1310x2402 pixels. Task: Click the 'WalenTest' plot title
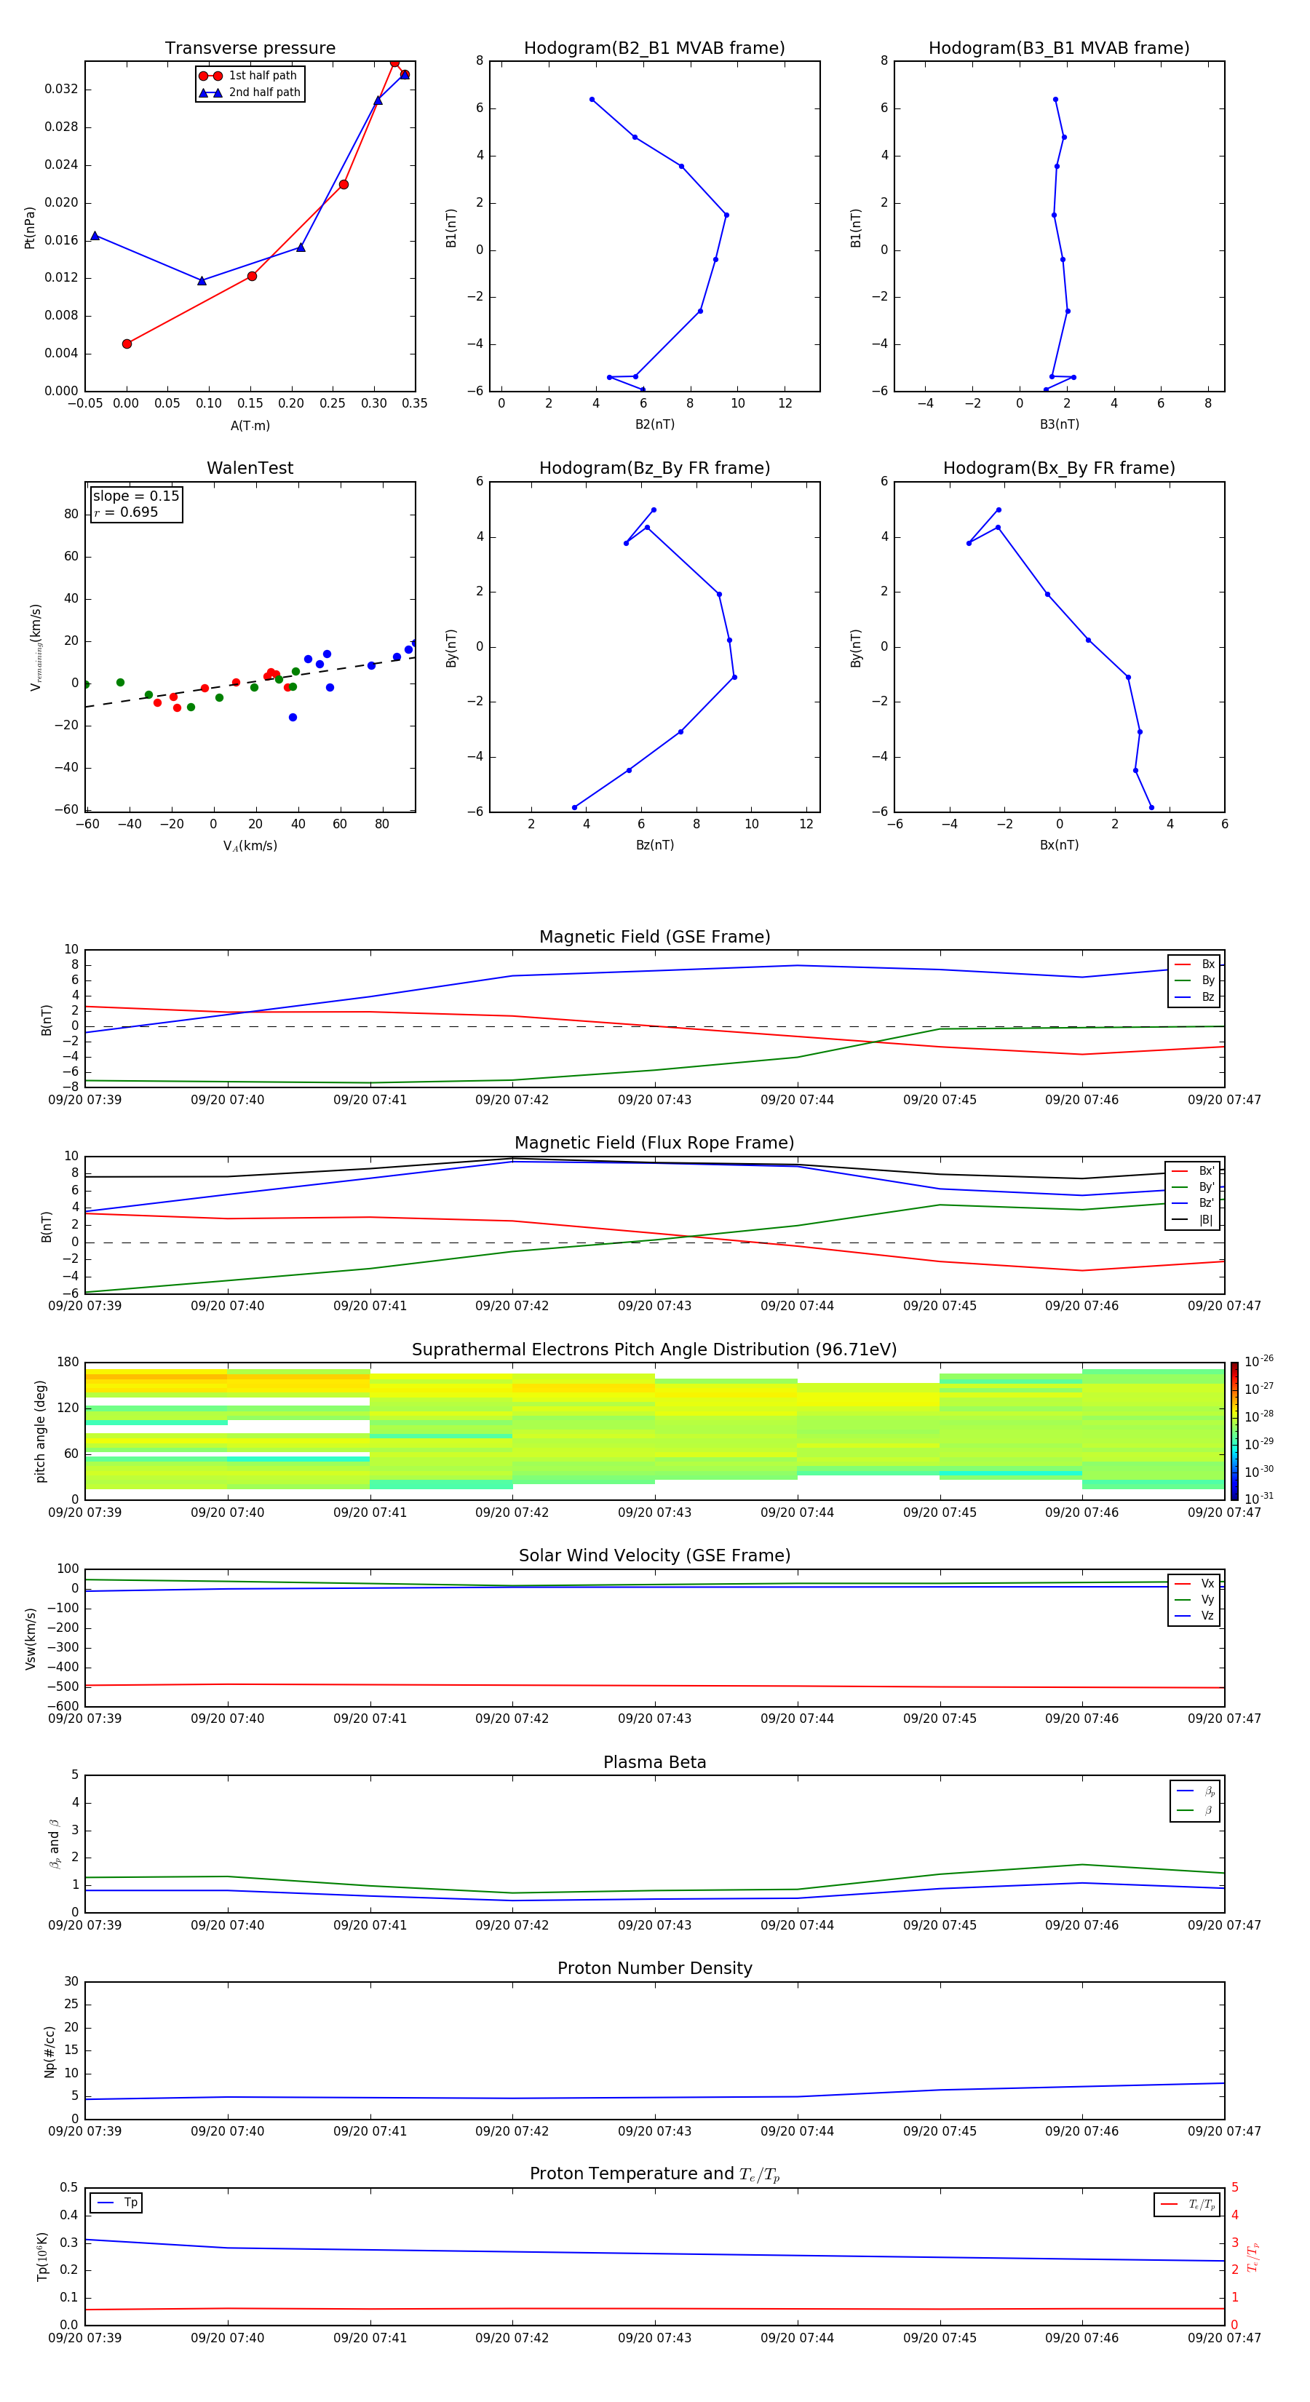250,468
